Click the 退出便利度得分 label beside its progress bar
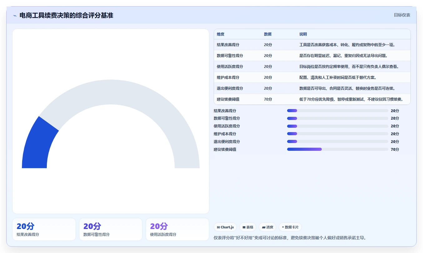This screenshot has height=253, width=423. point(227,141)
